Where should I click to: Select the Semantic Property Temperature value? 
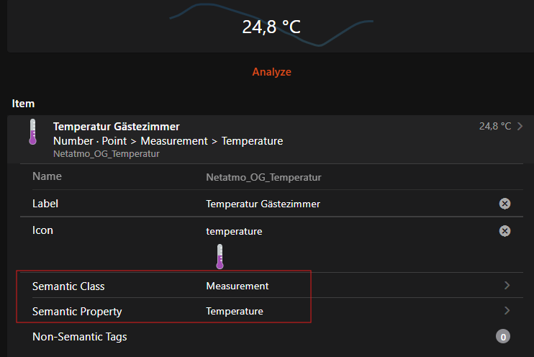pos(235,311)
